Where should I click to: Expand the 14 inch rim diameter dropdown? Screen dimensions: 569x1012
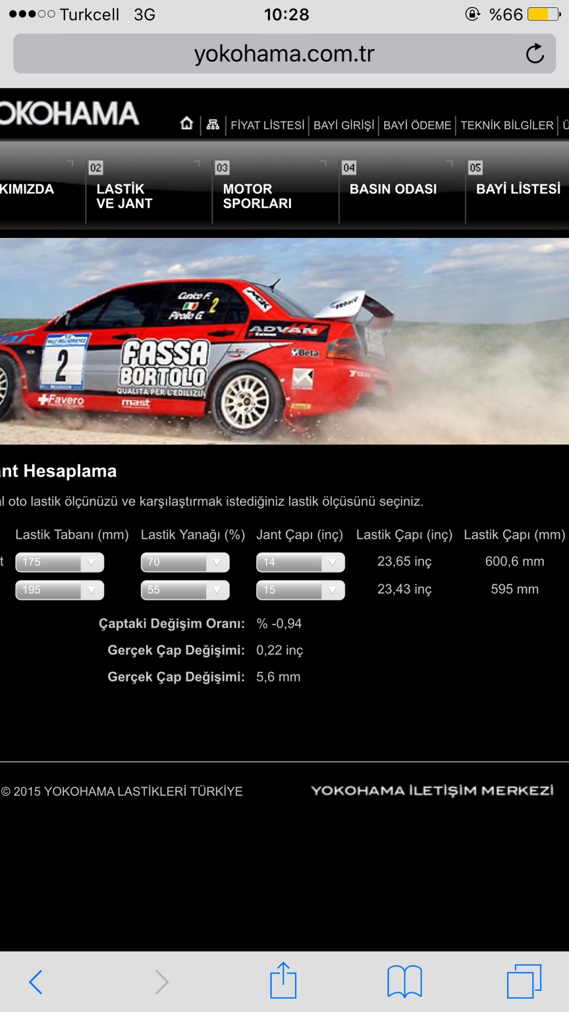[x=300, y=562]
